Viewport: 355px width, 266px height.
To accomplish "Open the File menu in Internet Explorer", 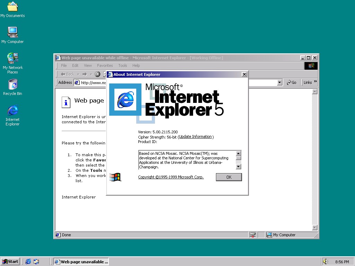I will (64, 65).
